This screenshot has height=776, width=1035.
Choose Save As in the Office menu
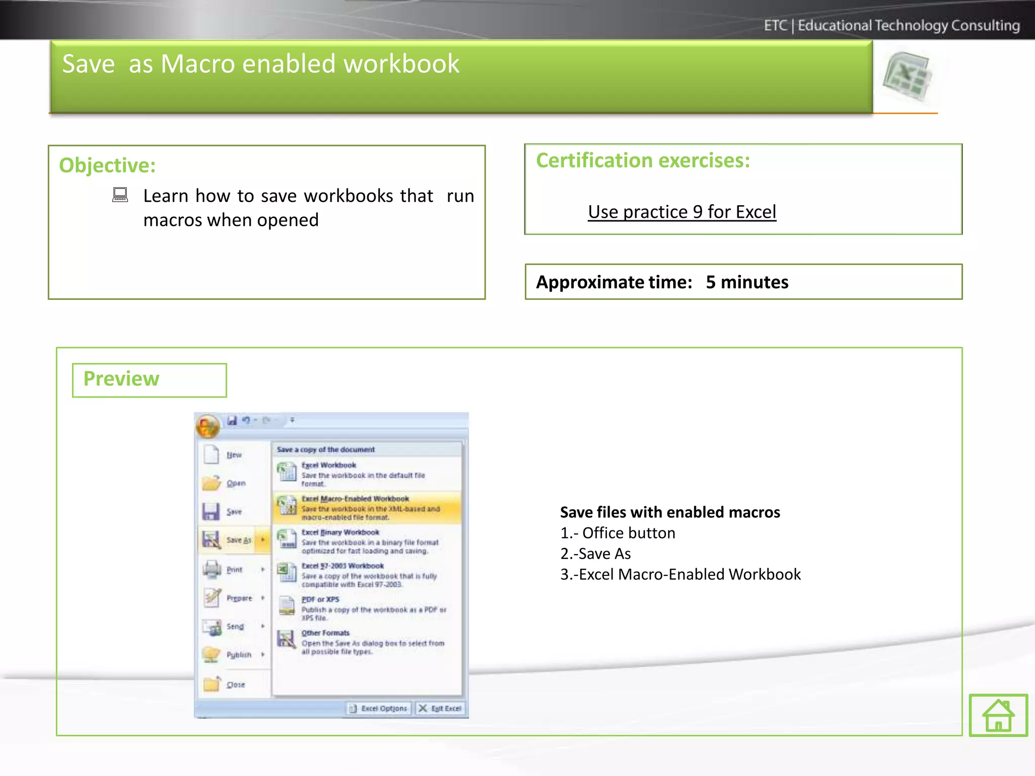239,540
